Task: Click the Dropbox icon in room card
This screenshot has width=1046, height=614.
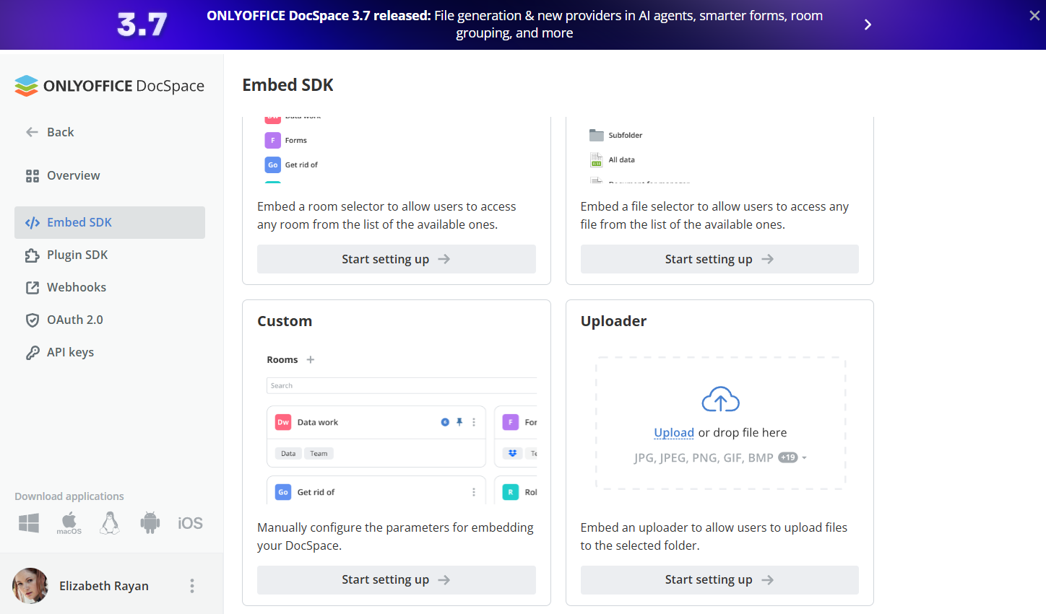Action: 512,453
